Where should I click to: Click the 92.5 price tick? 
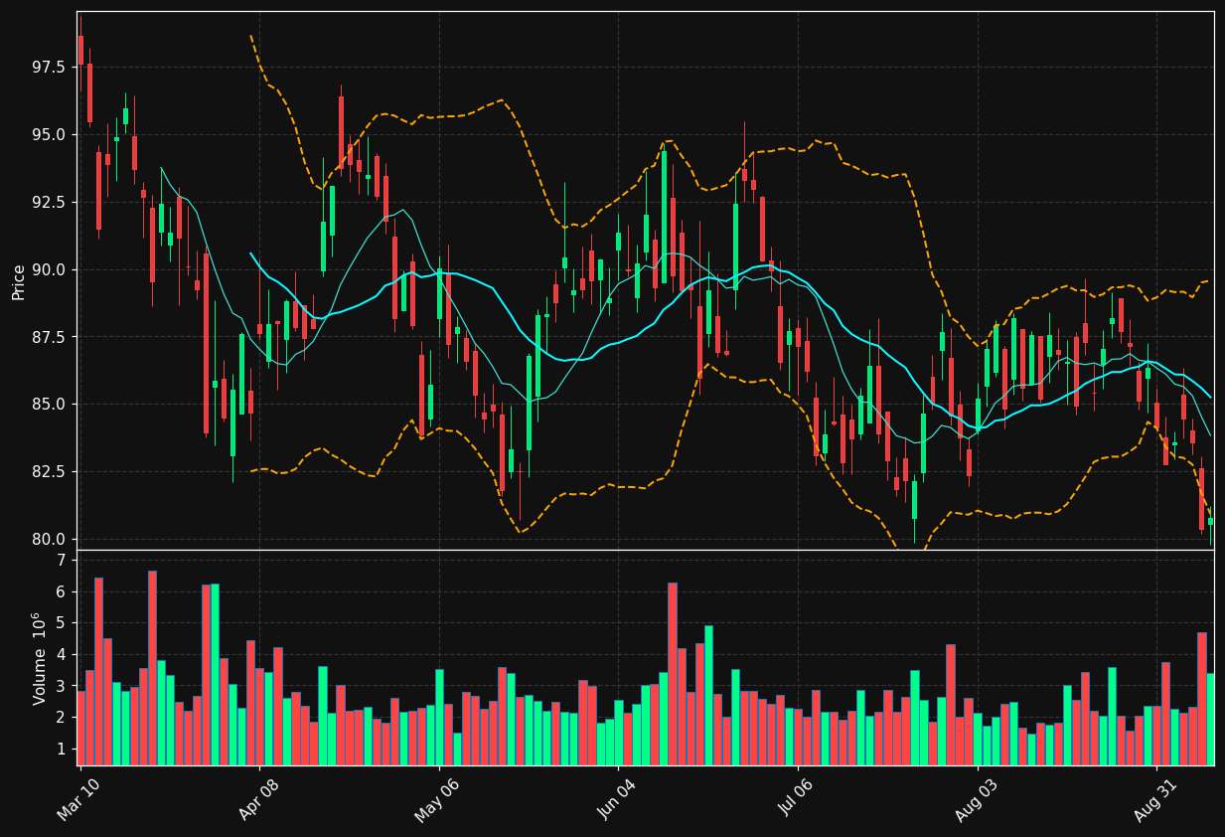pos(48,203)
